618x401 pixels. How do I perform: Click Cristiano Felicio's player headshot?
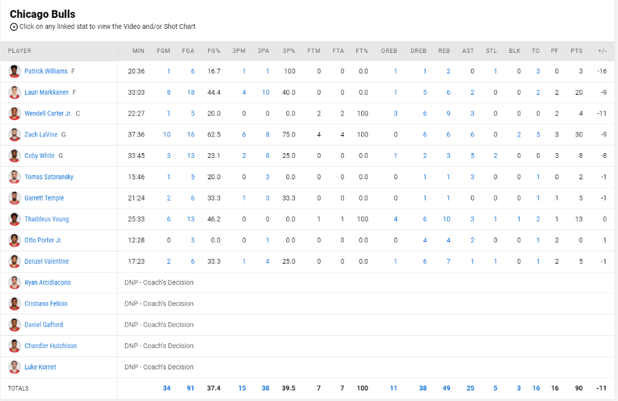point(14,303)
